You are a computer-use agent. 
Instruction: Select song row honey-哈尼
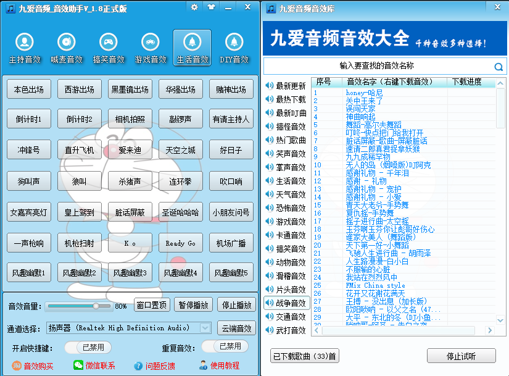[403, 93]
